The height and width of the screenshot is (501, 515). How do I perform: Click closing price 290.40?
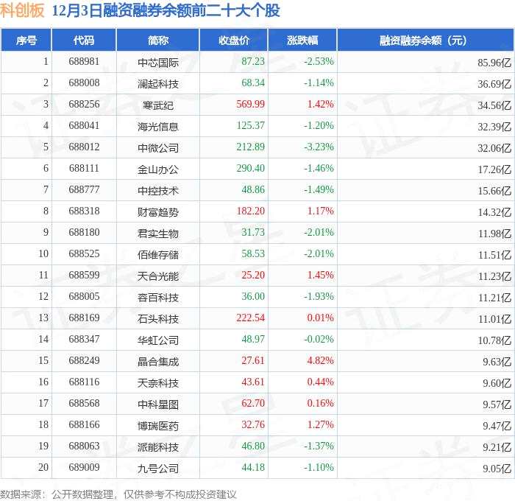[250, 168]
